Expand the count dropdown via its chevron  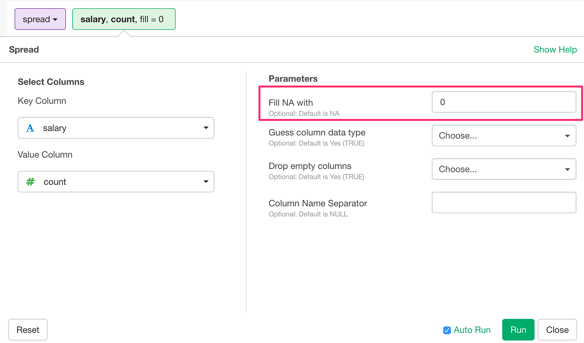coord(206,181)
